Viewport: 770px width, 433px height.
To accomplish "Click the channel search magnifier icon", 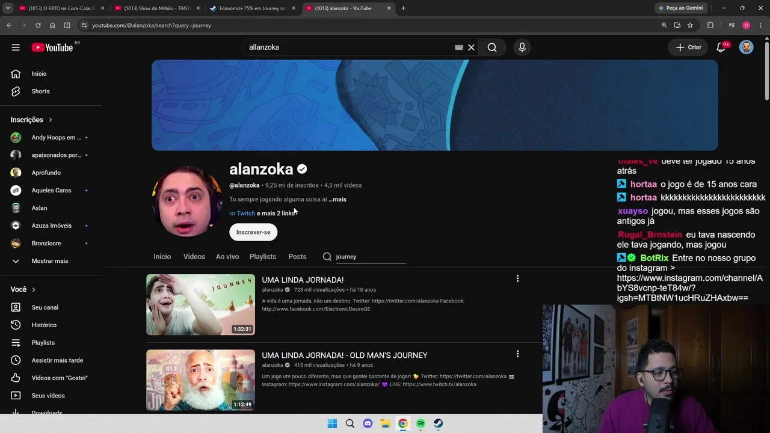I will pos(327,257).
